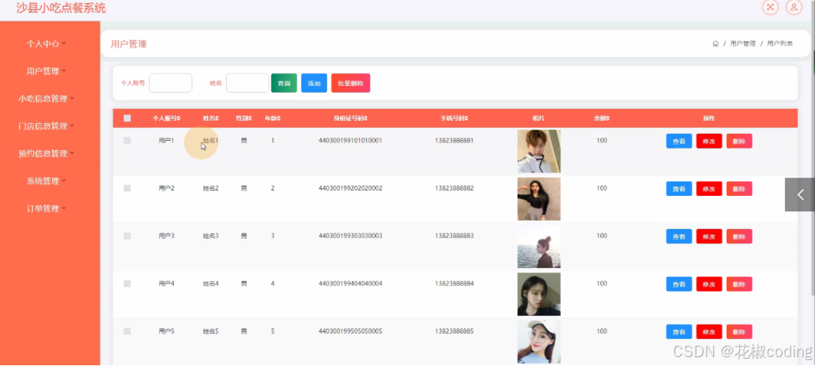
Task: Open the photo thumbnail of 用户2
Action: pos(539,199)
